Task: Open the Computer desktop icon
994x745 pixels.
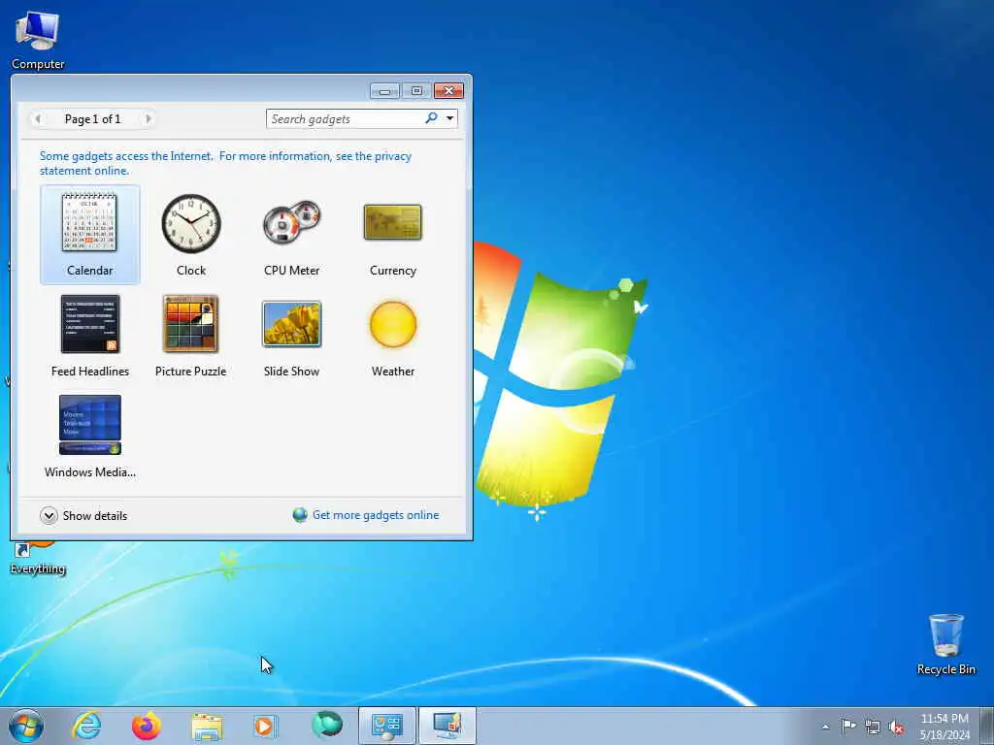Action: pos(38,40)
